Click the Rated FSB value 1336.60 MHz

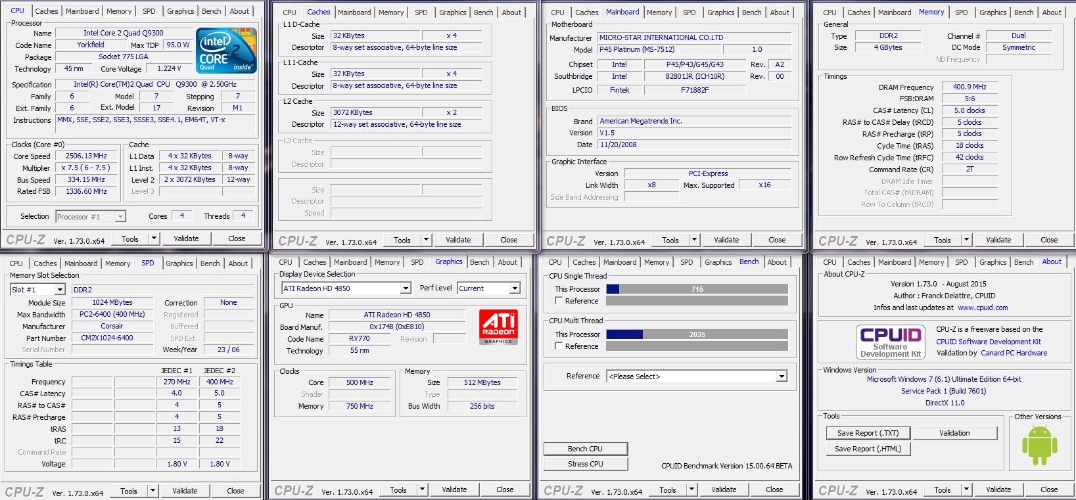[x=86, y=191]
